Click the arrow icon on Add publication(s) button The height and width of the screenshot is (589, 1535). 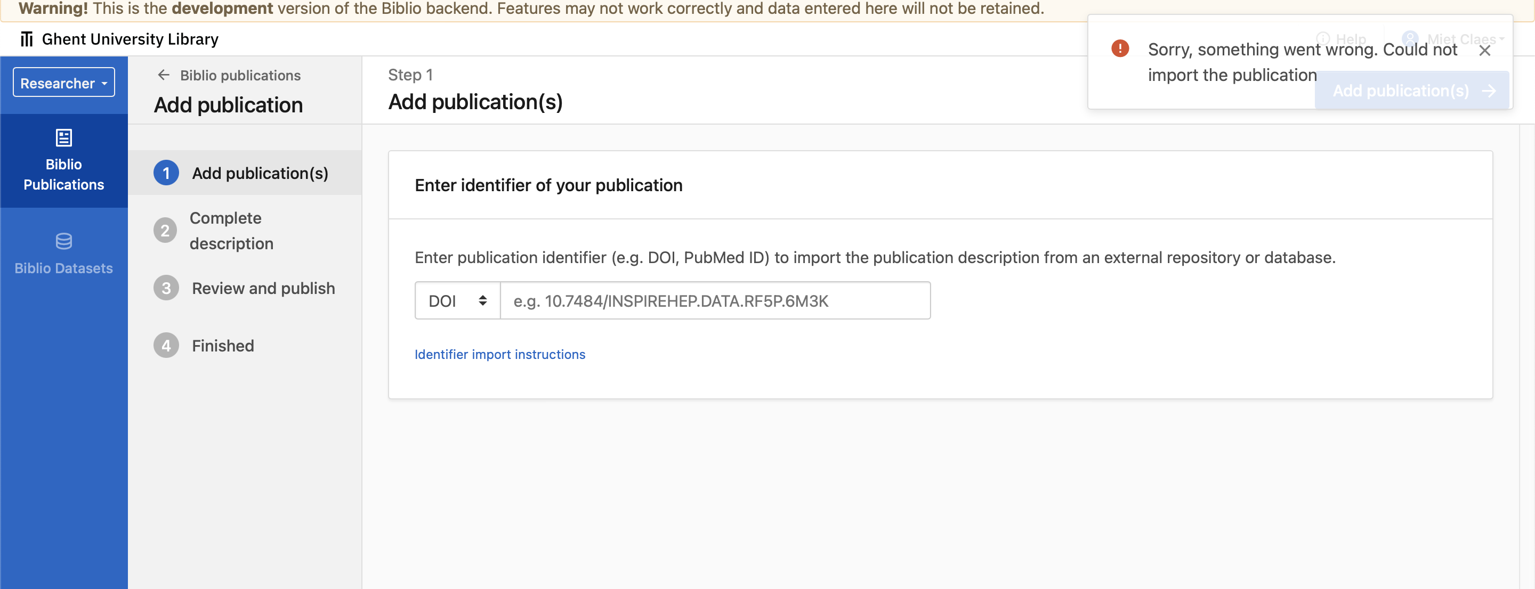point(1489,91)
